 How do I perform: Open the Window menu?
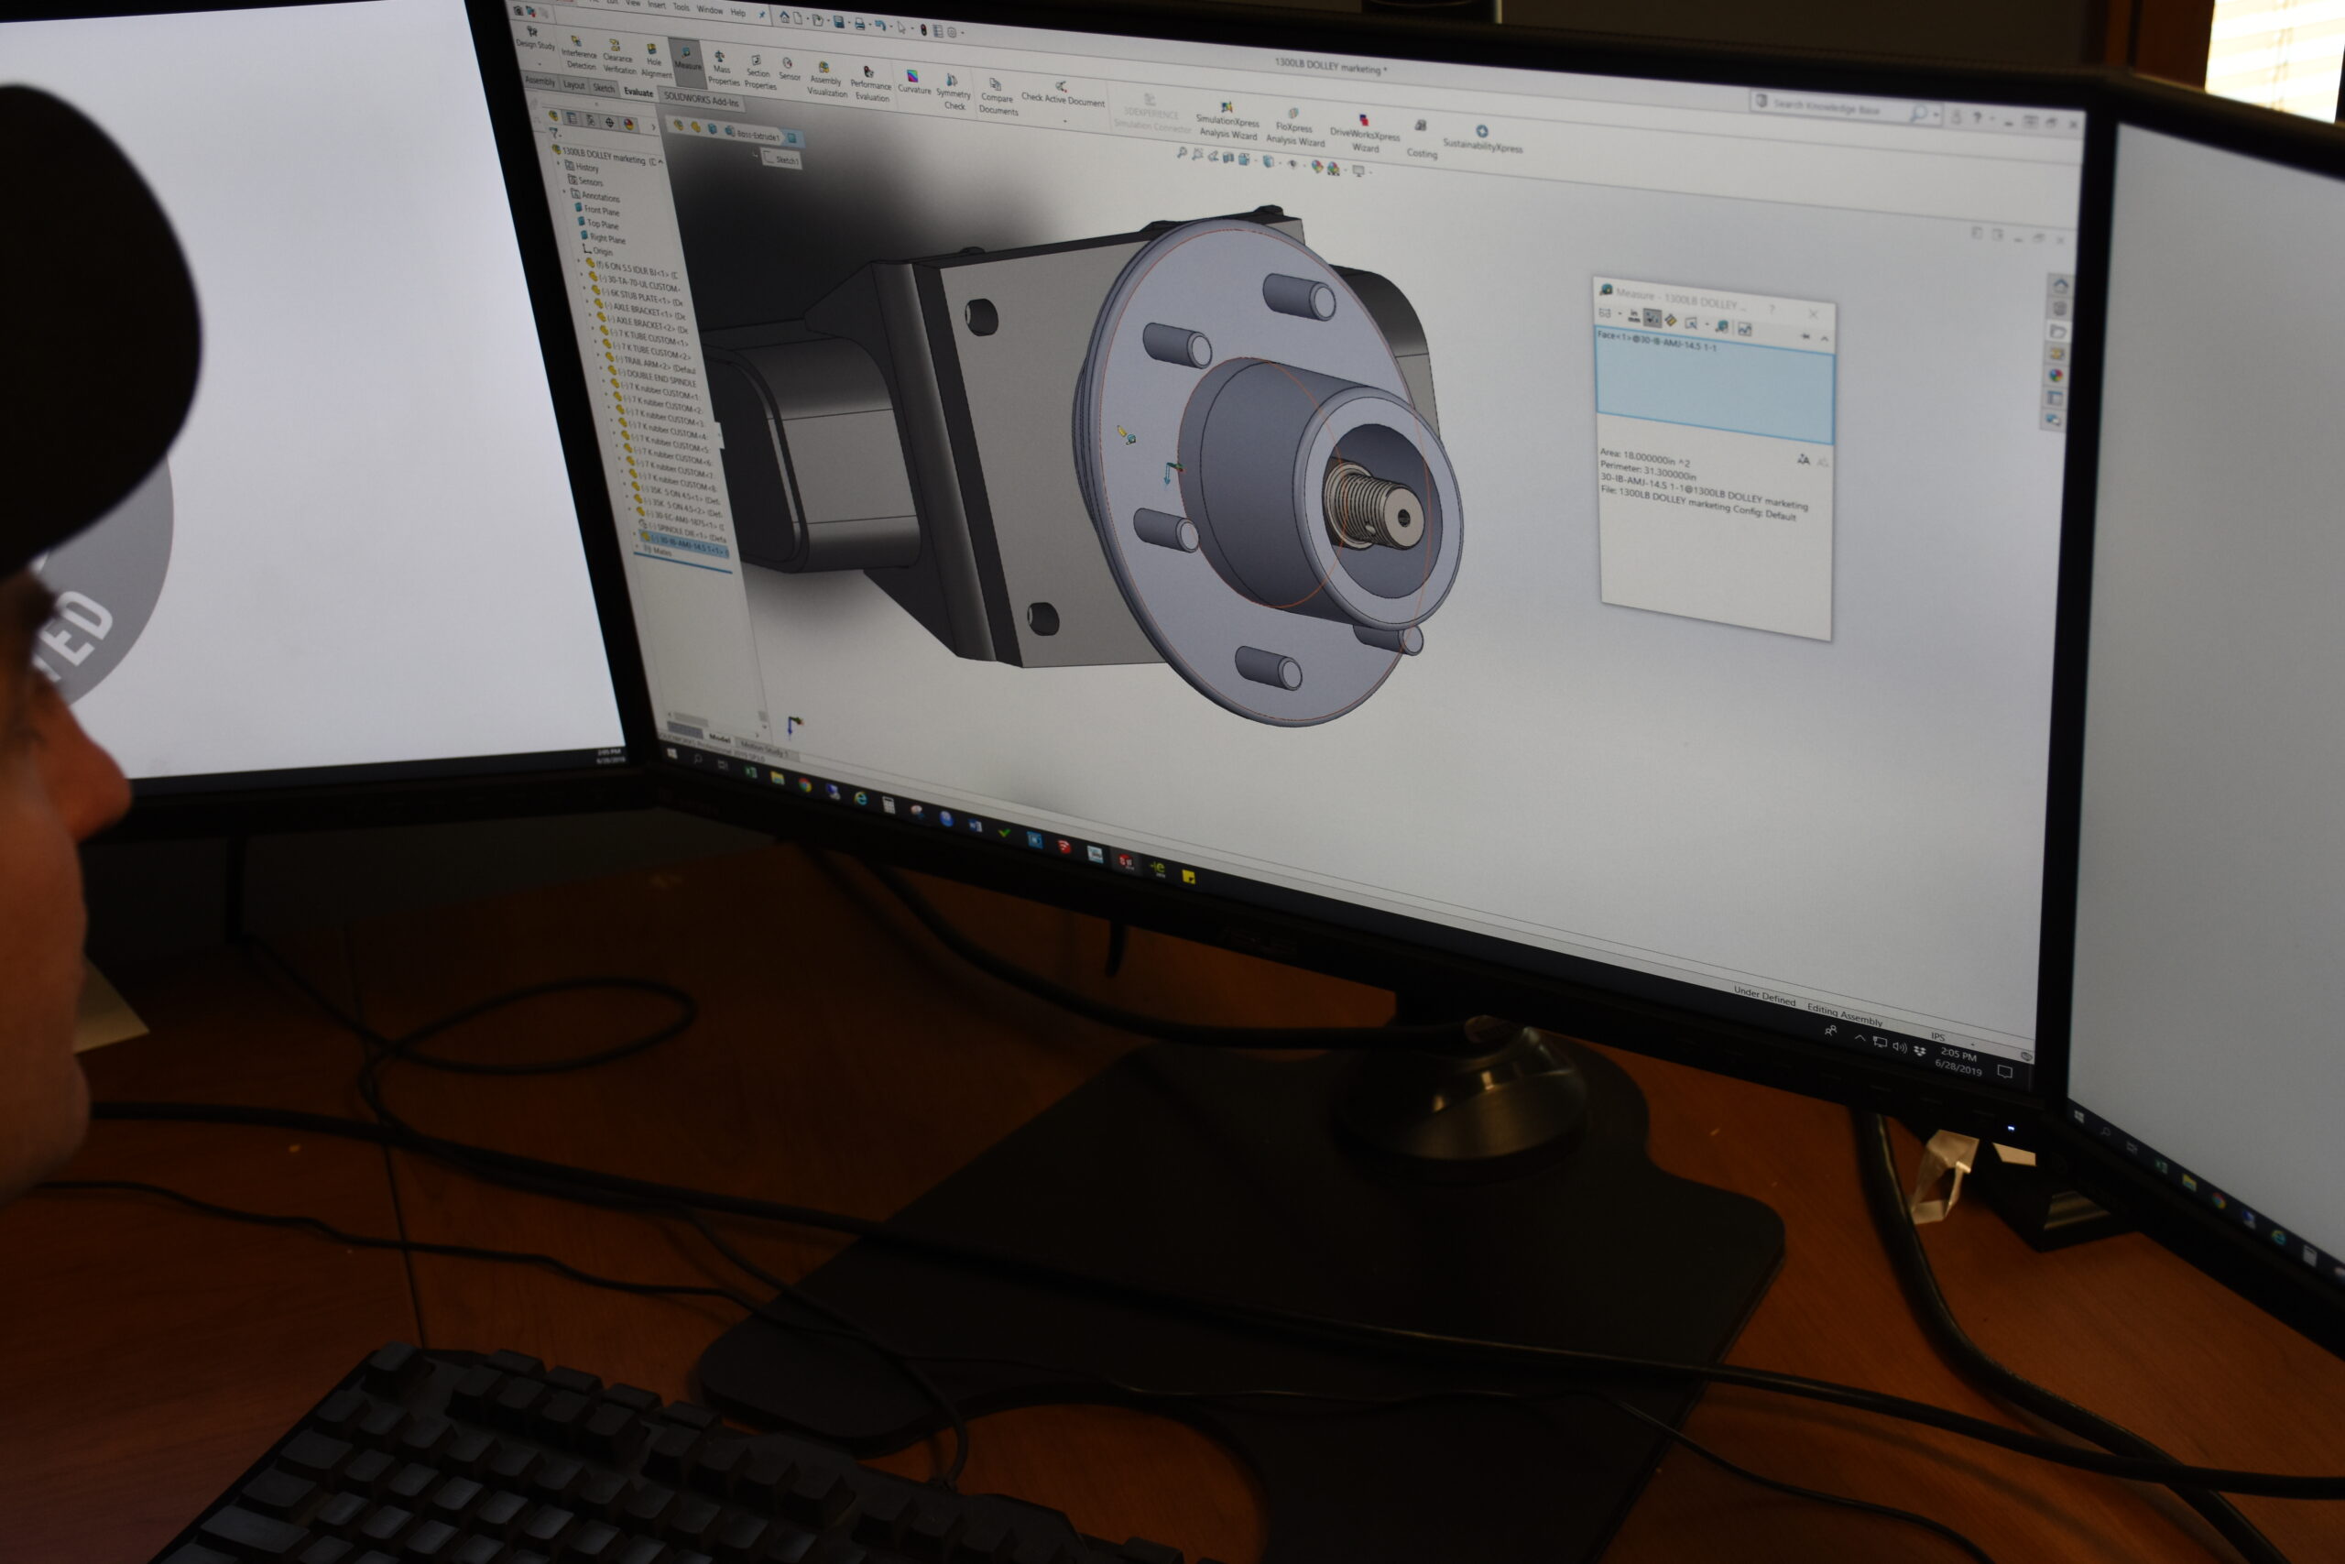pos(710,10)
